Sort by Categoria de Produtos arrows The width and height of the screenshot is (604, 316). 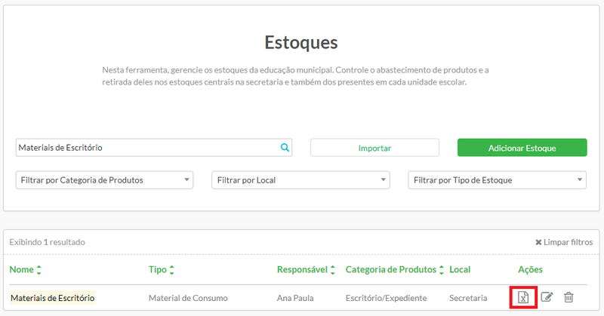(x=441, y=270)
